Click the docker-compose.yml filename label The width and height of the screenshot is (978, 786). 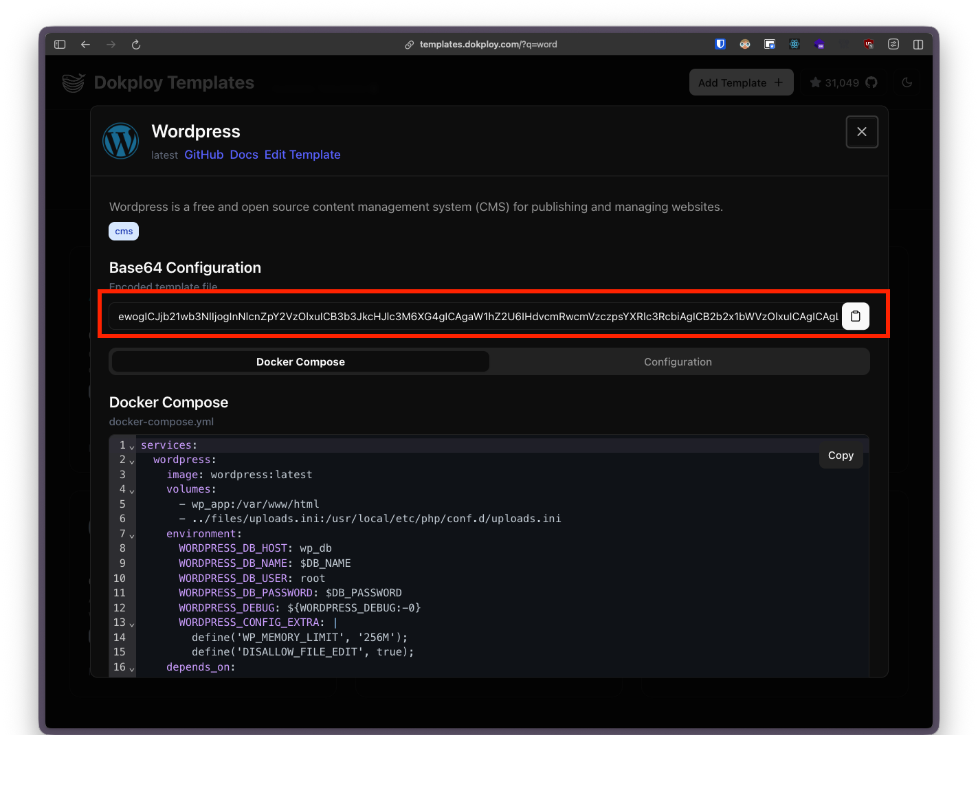click(162, 422)
